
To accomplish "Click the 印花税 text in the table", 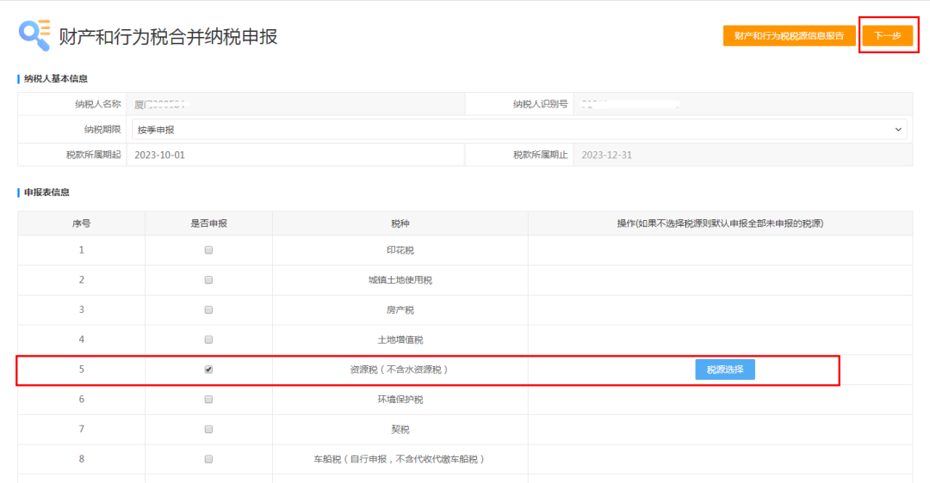I will 400,250.
